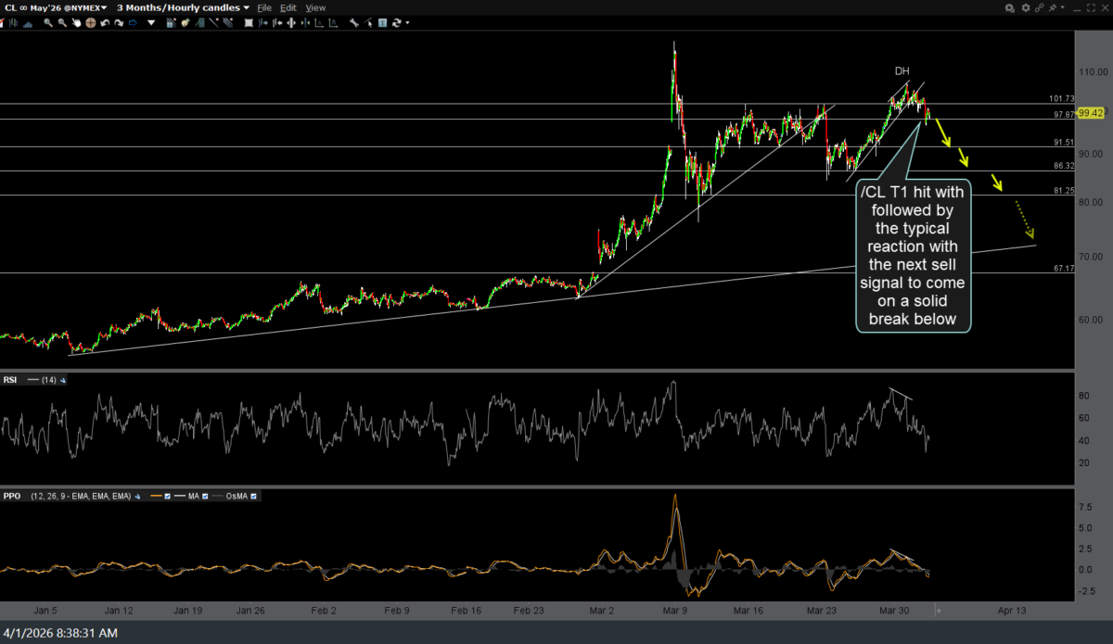Open chart settings gear icon
Image resolution: width=1113 pixels, height=644 pixels.
coord(1026,7)
